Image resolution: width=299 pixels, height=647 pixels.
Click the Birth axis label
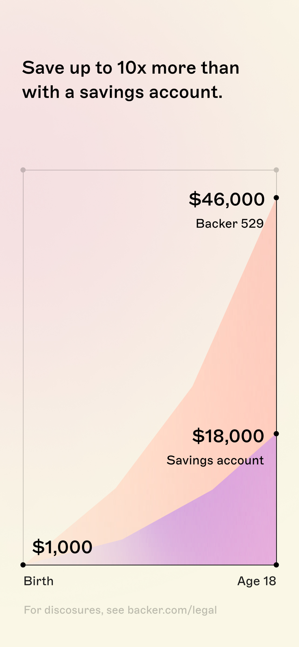[39, 581]
